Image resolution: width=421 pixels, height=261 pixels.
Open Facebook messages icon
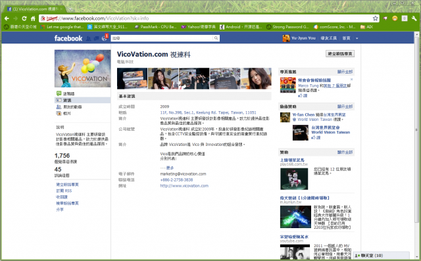tap(96, 38)
